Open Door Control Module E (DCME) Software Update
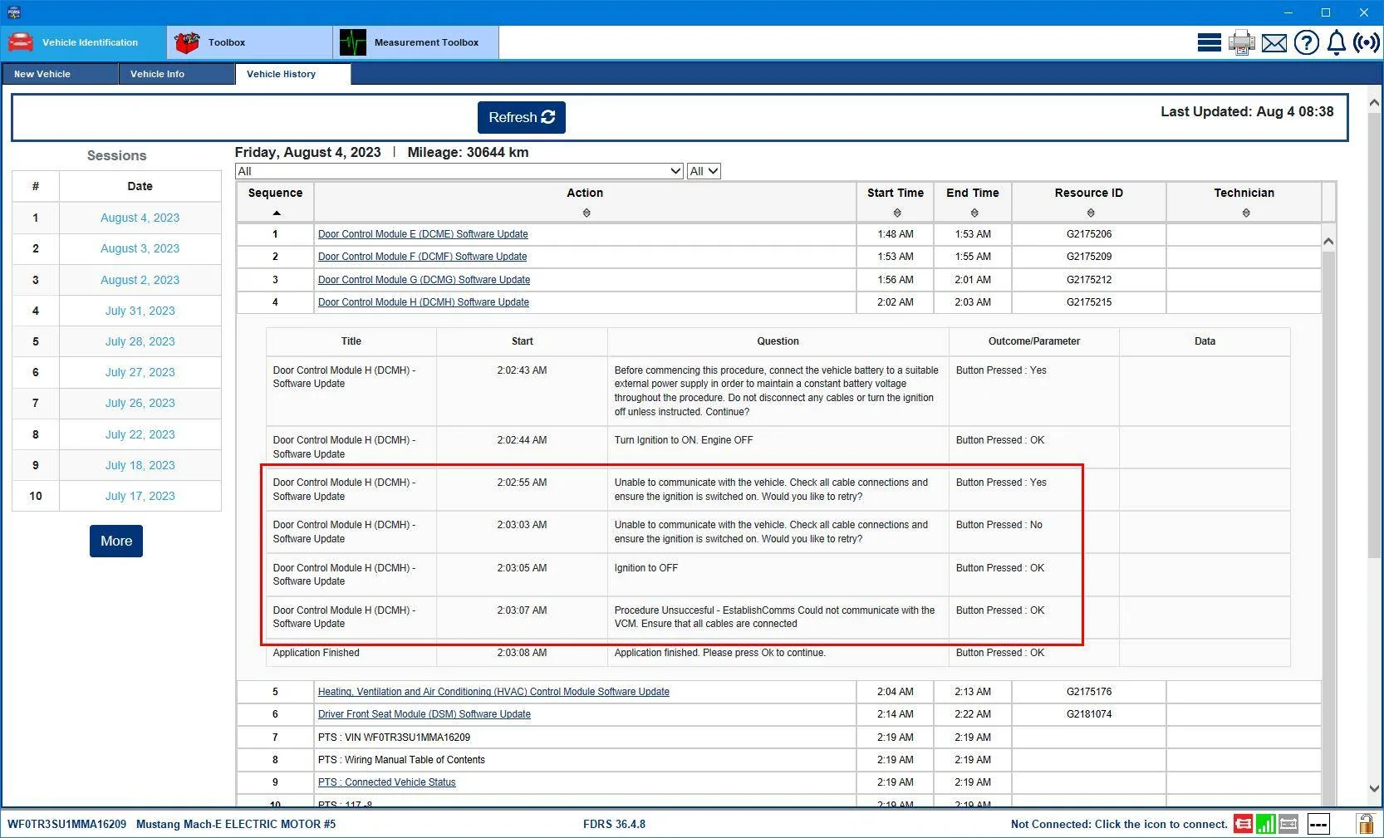 click(423, 234)
